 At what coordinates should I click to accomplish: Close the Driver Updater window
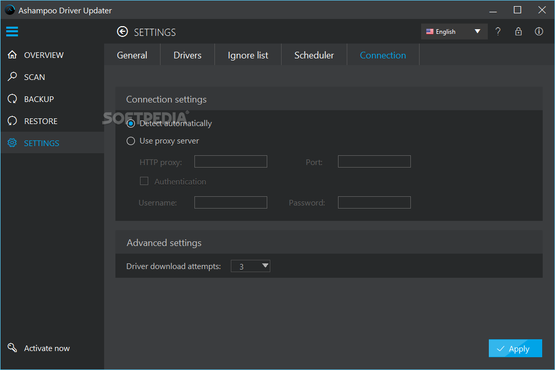coord(542,10)
